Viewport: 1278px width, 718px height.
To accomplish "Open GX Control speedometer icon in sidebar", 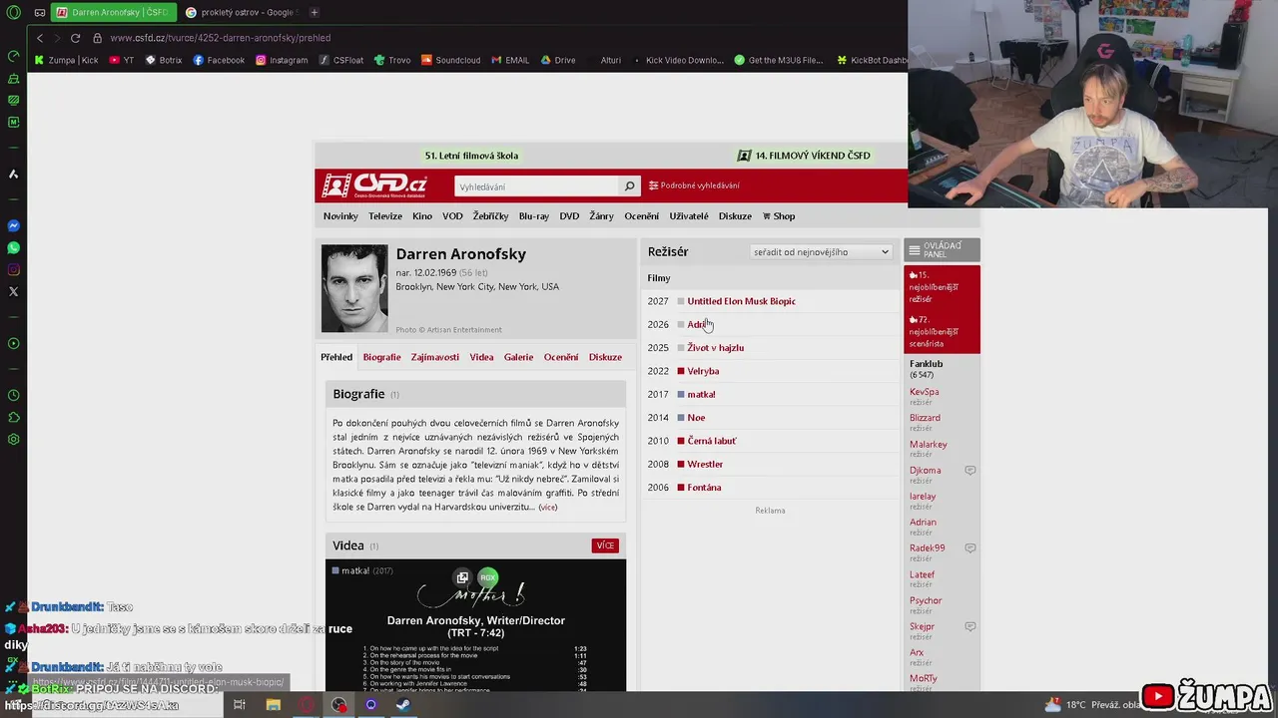I will [x=13, y=56].
